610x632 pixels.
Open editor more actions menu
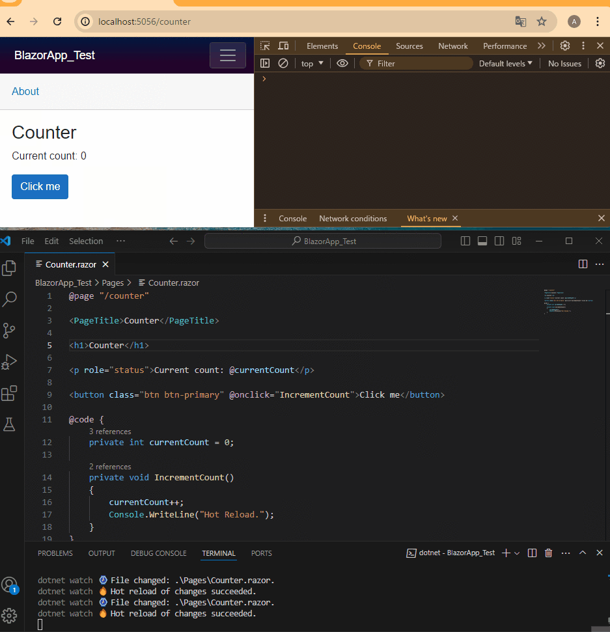[600, 264]
